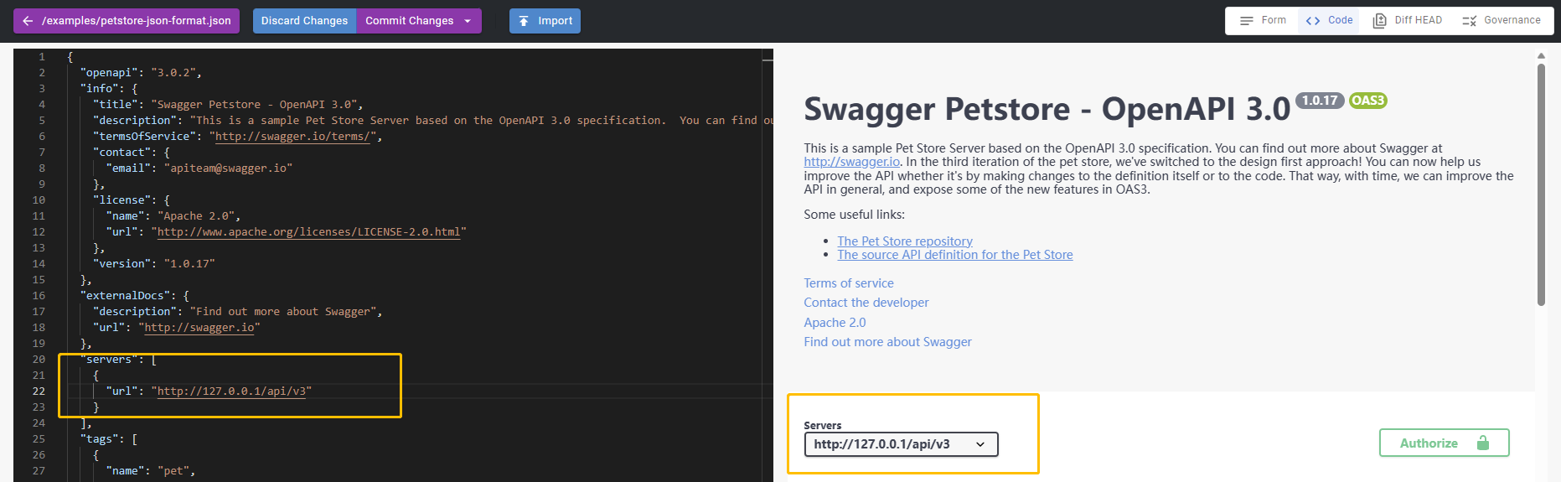This screenshot has width=1561, height=482.
Task: Click the Terms of service link
Action: tap(849, 283)
